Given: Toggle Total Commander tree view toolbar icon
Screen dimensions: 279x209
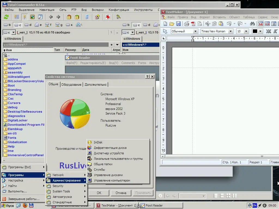Looking at the screenshot, I should tap(24, 17).
